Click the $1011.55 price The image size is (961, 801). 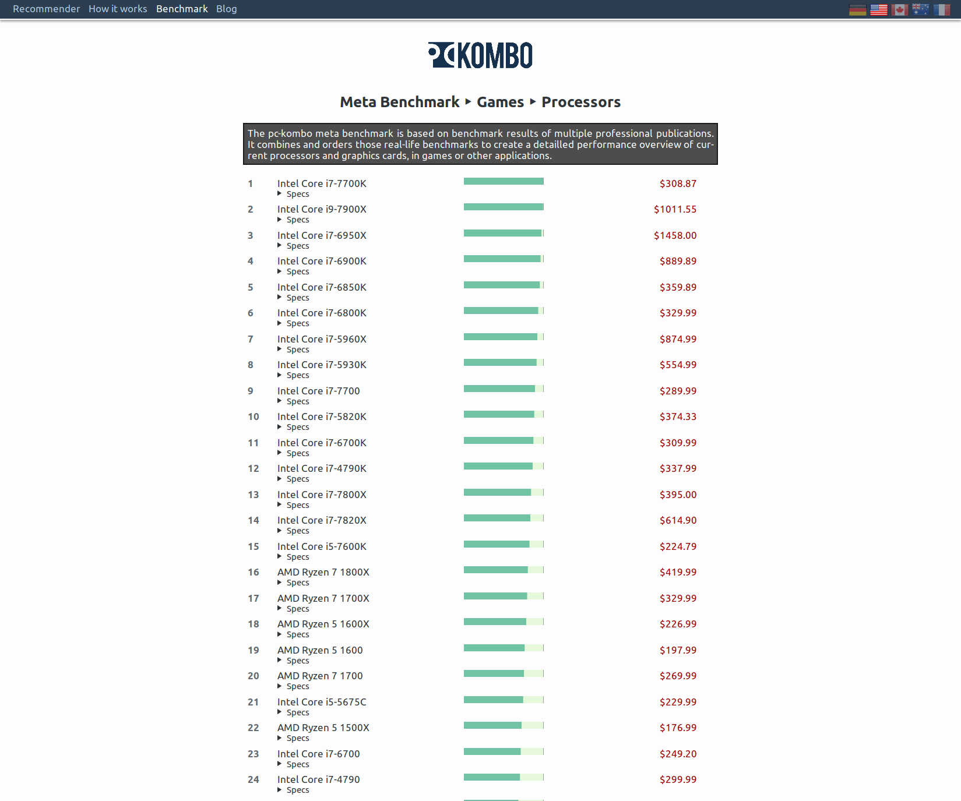point(675,209)
